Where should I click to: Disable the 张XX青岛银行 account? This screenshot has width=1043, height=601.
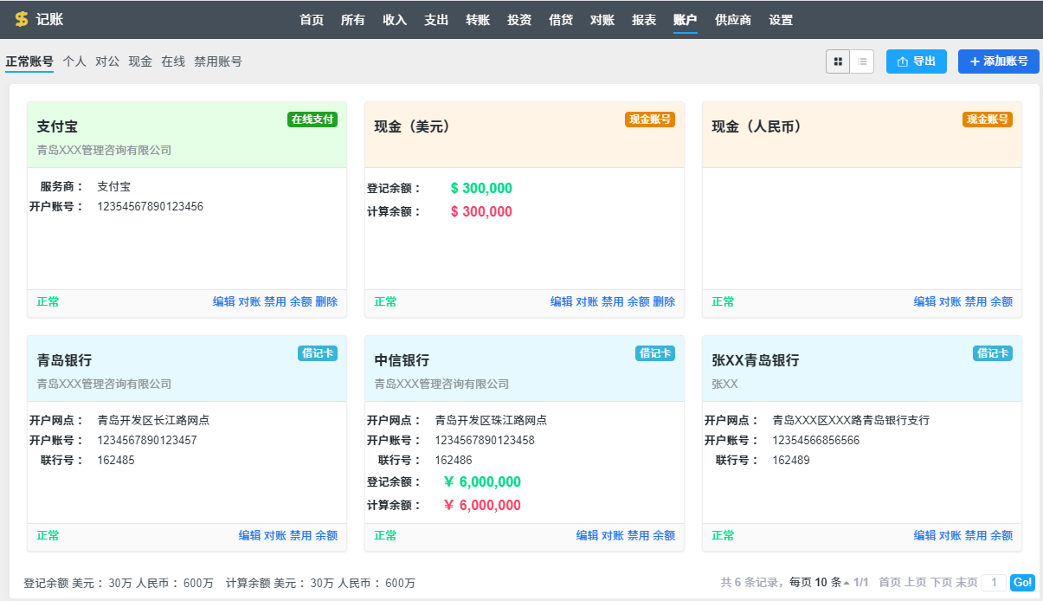click(976, 536)
